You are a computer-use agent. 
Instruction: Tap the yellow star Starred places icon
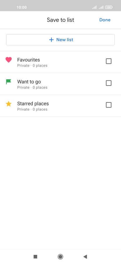(x=8, y=104)
